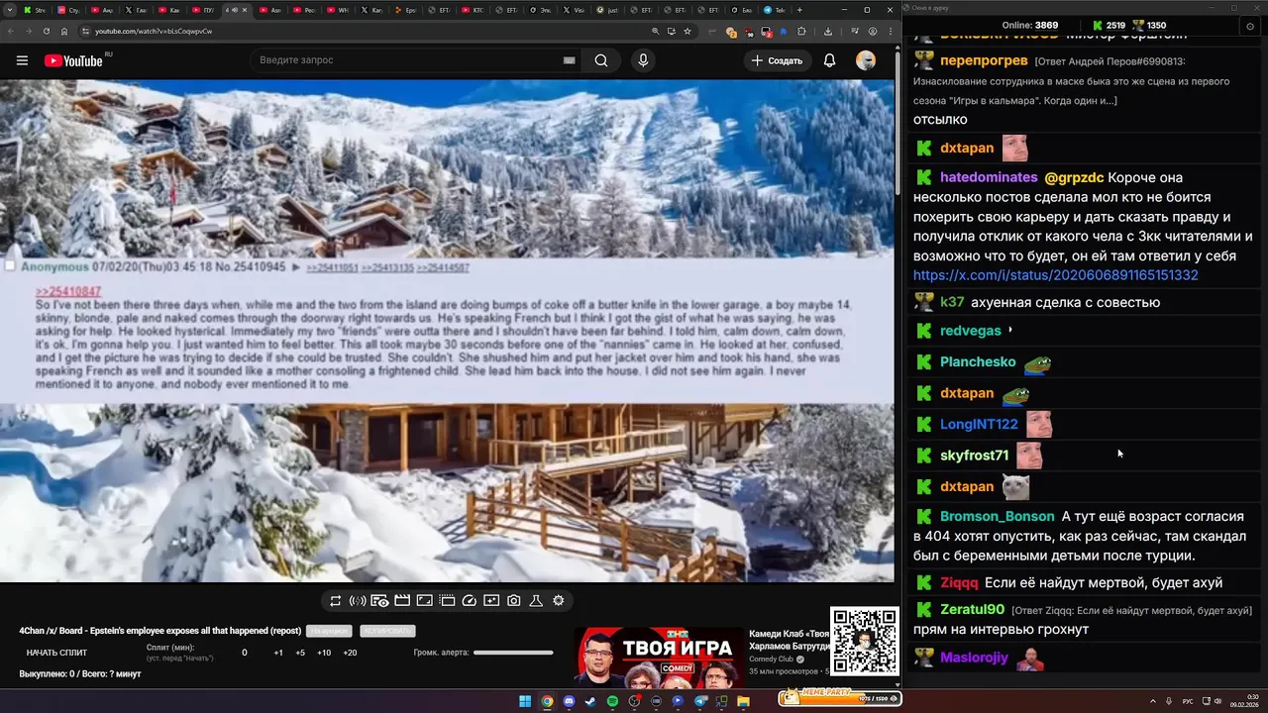The height and width of the screenshot is (713, 1268).
Task: Adjust the Громк. алерта volume slider
Action: click(513, 653)
